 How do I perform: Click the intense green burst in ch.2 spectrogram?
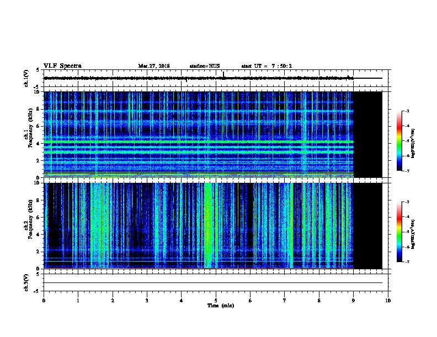click(209, 226)
